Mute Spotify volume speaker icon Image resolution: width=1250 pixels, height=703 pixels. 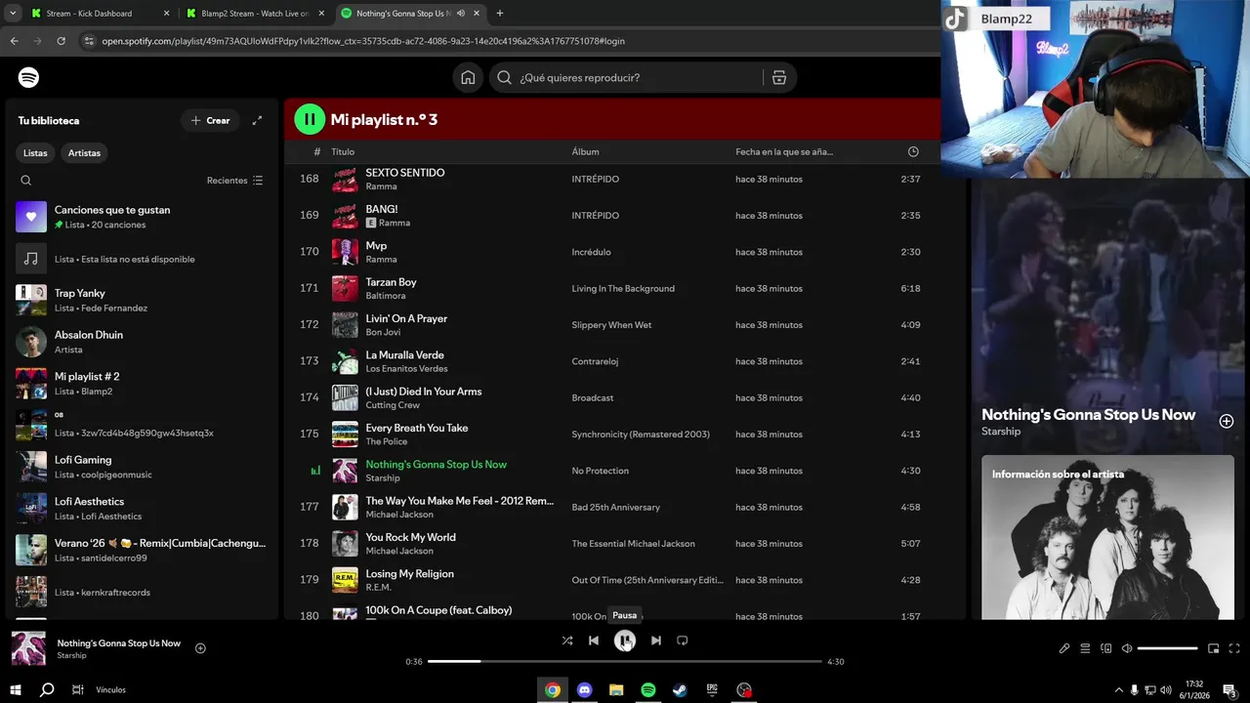tap(1127, 648)
